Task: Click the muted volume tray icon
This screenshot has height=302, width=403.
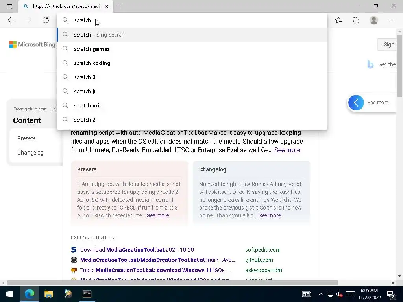Action: point(339,294)
